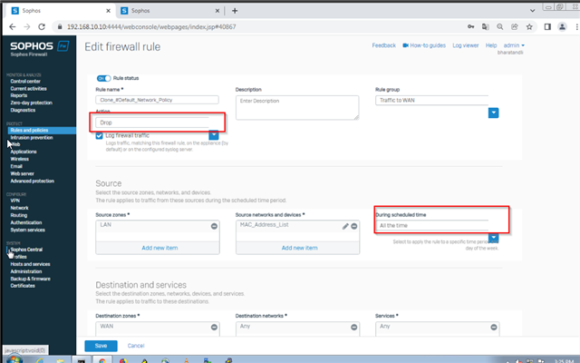Click the Rule group field showing Traffic to WAN
This screenshot has width=580, height=363.
pyautogui.click(x=431, y=101)
